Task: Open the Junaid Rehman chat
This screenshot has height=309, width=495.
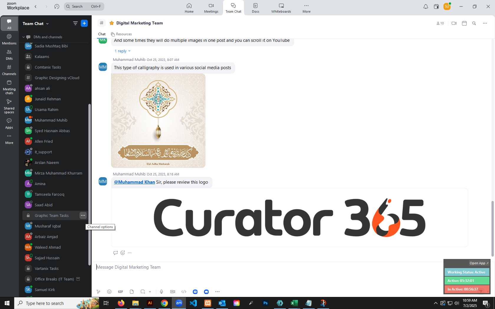Action: [x=55, y=99]
